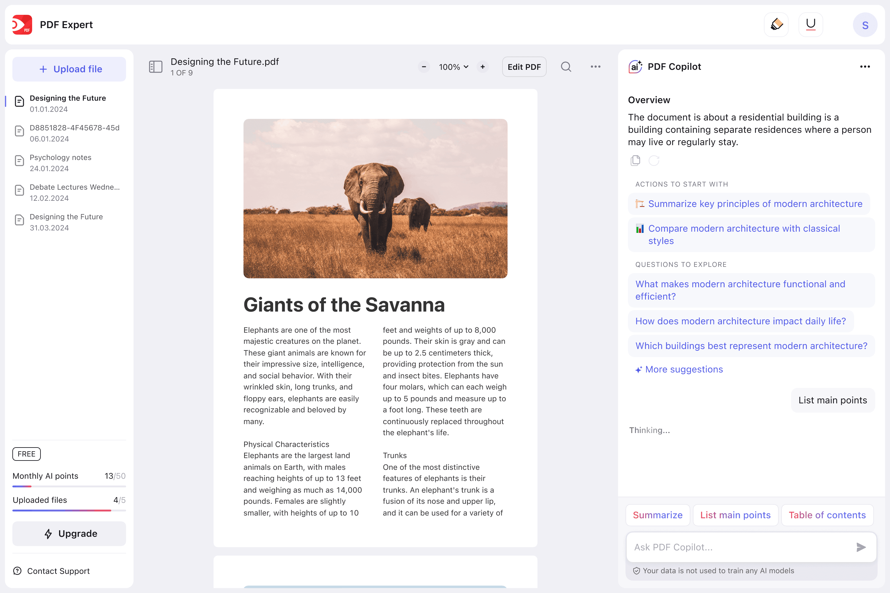Open search with the magnifier icon
Screen dimensions: 890x593
[566, 67]
